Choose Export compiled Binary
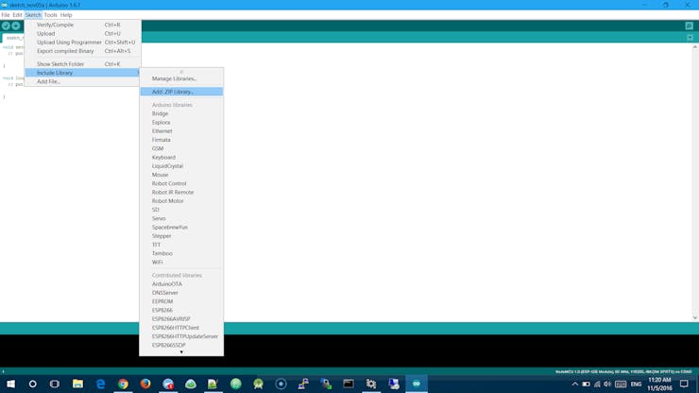699x393 pixels. pos(83,51)
